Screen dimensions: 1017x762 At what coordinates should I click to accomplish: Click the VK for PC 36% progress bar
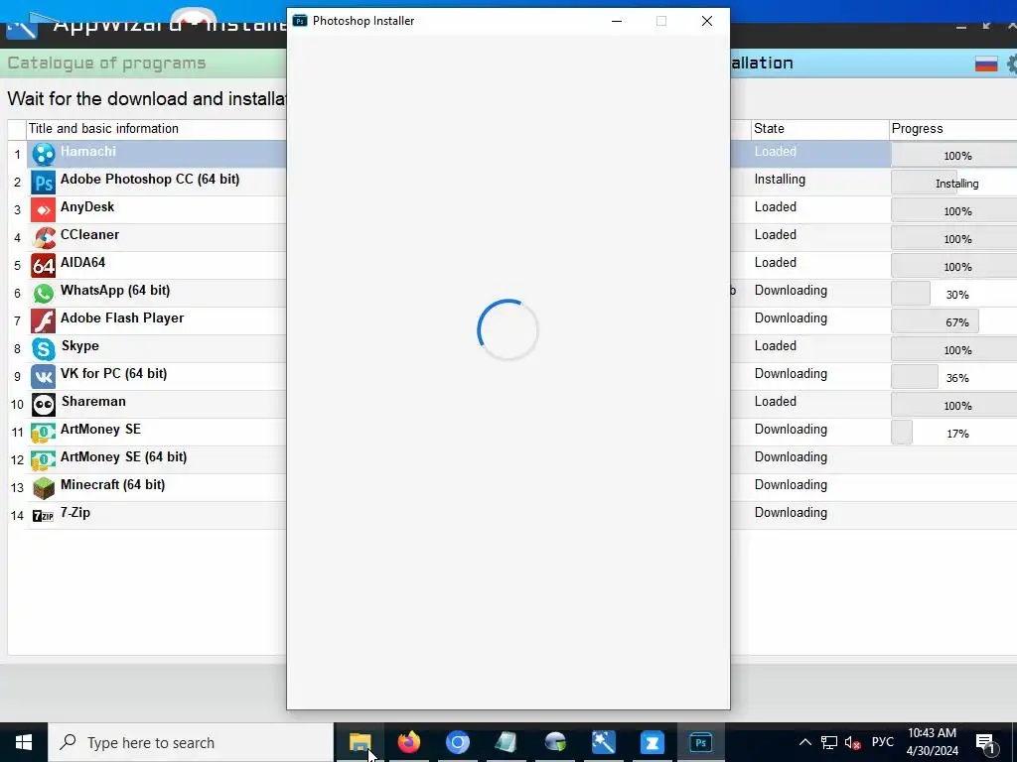pyautogui.click(x=954, y=377)
